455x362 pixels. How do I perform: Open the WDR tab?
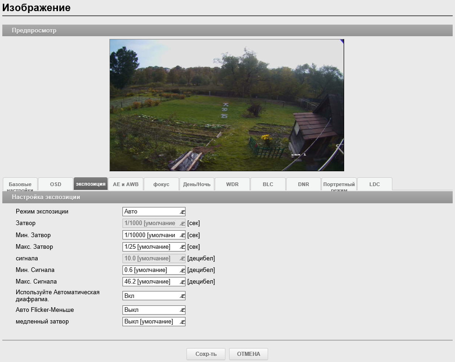(232, 184)
